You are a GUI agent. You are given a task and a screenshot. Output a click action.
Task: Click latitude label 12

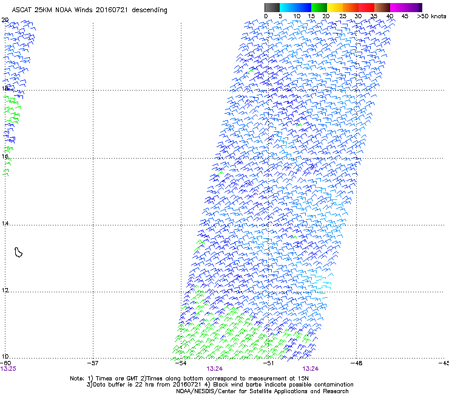(x=5, y=290)
